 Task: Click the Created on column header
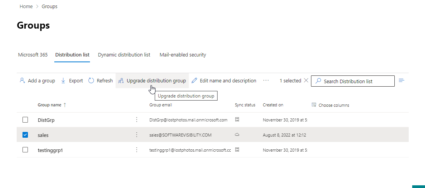273,105
